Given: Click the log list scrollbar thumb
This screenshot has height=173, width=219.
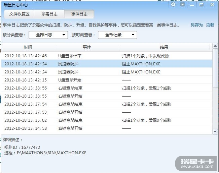Looking at the screenshot, I should [215, 68].
